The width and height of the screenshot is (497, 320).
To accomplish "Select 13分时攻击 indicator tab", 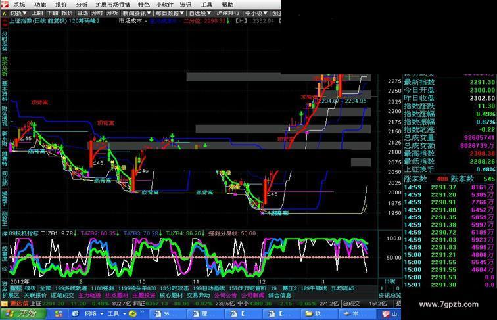I will click(174, 288).
